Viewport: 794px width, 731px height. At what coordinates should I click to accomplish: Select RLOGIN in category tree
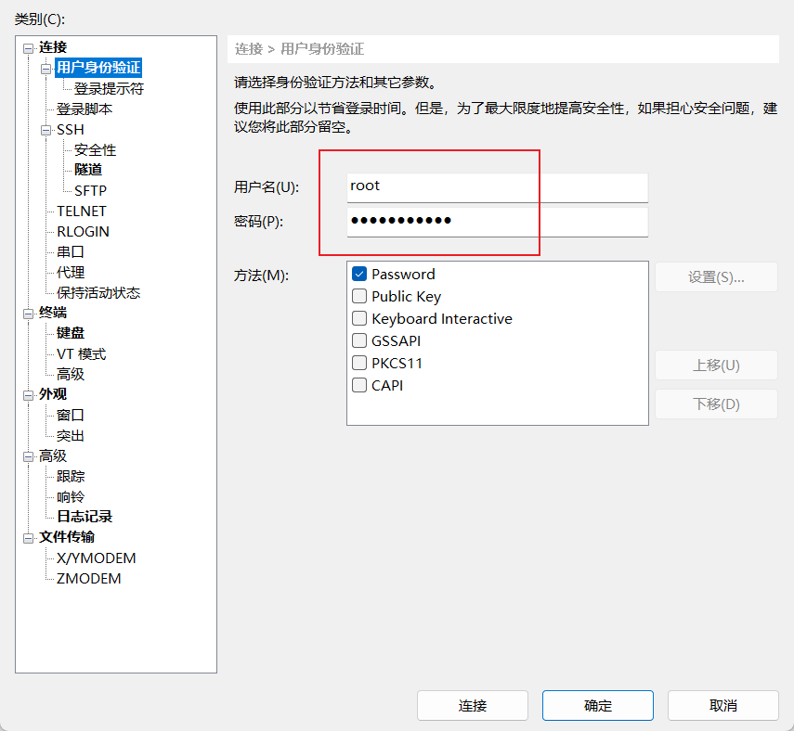[83, 231]
